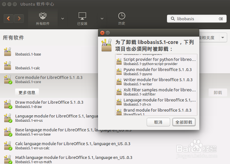230x164 pixels.
Task: Expand the dropdown arrow next to 所有软件
Action: (x=63, y=19)
